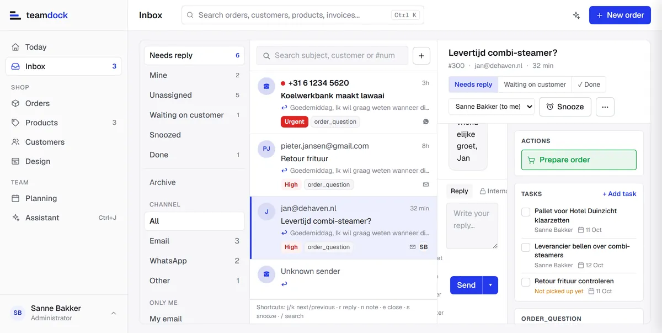Screen dimensions: 662x333
Task: Click cart icon in Prepare order button
Action: click(531, 160)
